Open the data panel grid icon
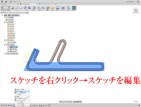Image resolution: width=141 pixels, height=107 pixels. tap(2, 1)
